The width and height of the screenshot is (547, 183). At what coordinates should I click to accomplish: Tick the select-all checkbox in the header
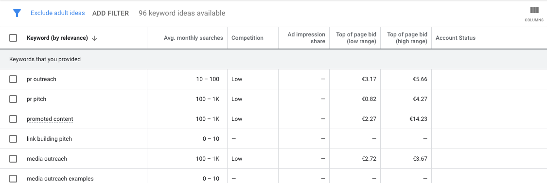click(x=13, y=38)
